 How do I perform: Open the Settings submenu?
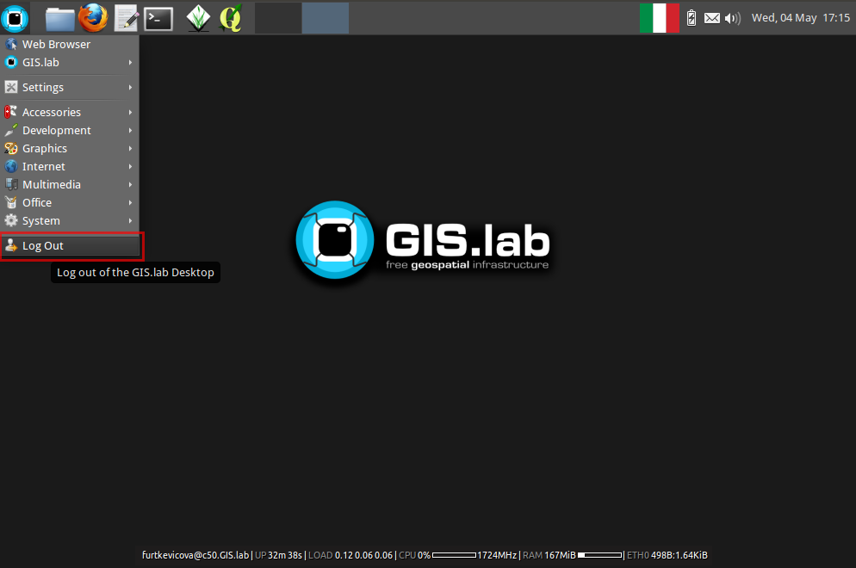[x=70, y=87]
